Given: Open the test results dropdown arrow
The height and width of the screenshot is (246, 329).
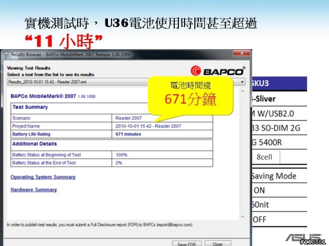Looking at the screenshot, I should pyautogui.click(x=242, y=82).
